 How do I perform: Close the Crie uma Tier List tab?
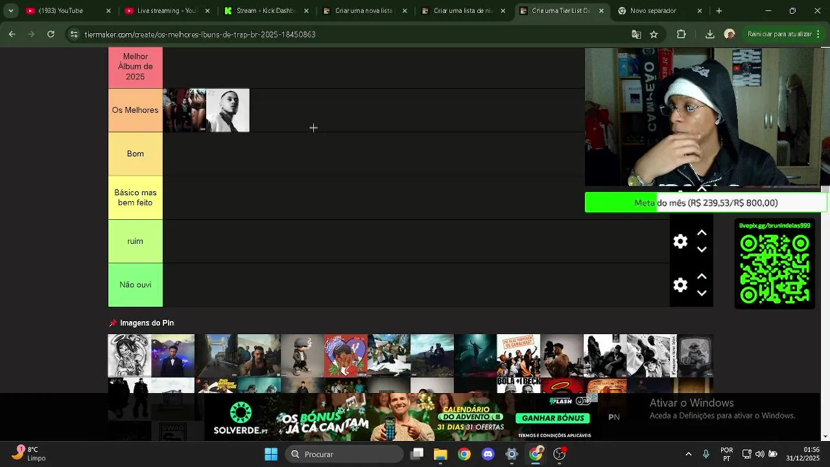(x=601, y=11)
